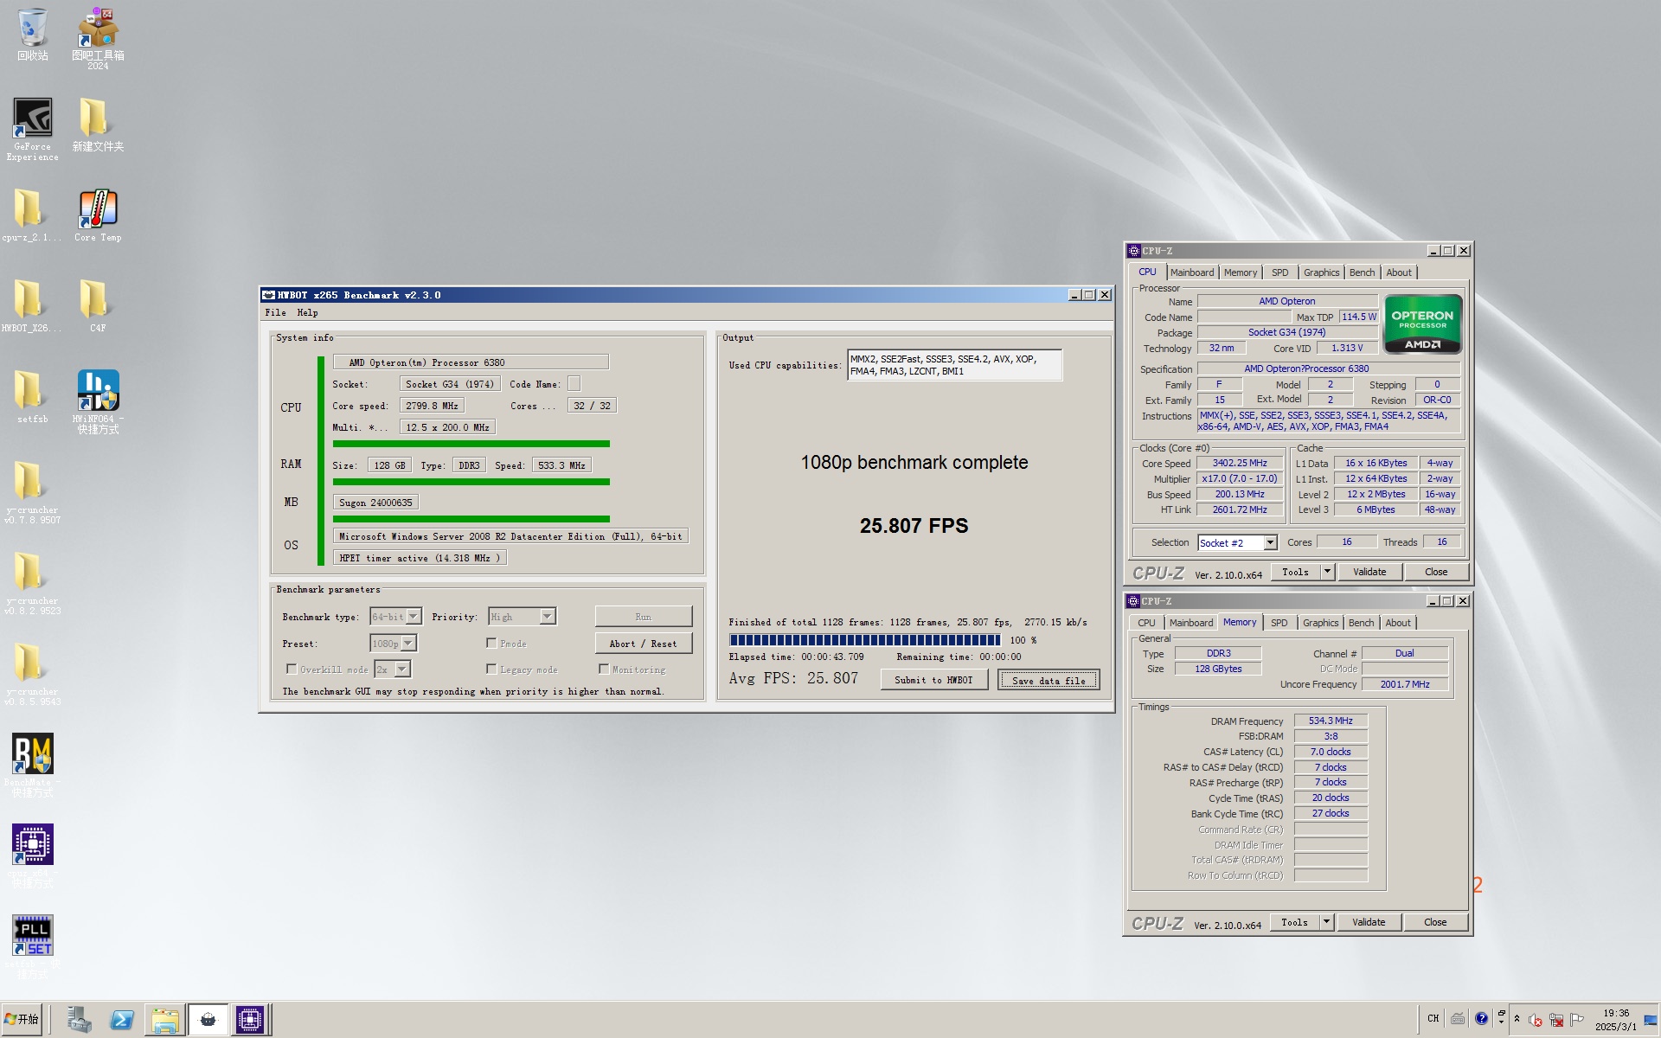Click the Run button in HWBOT

(x=643, y=617)
